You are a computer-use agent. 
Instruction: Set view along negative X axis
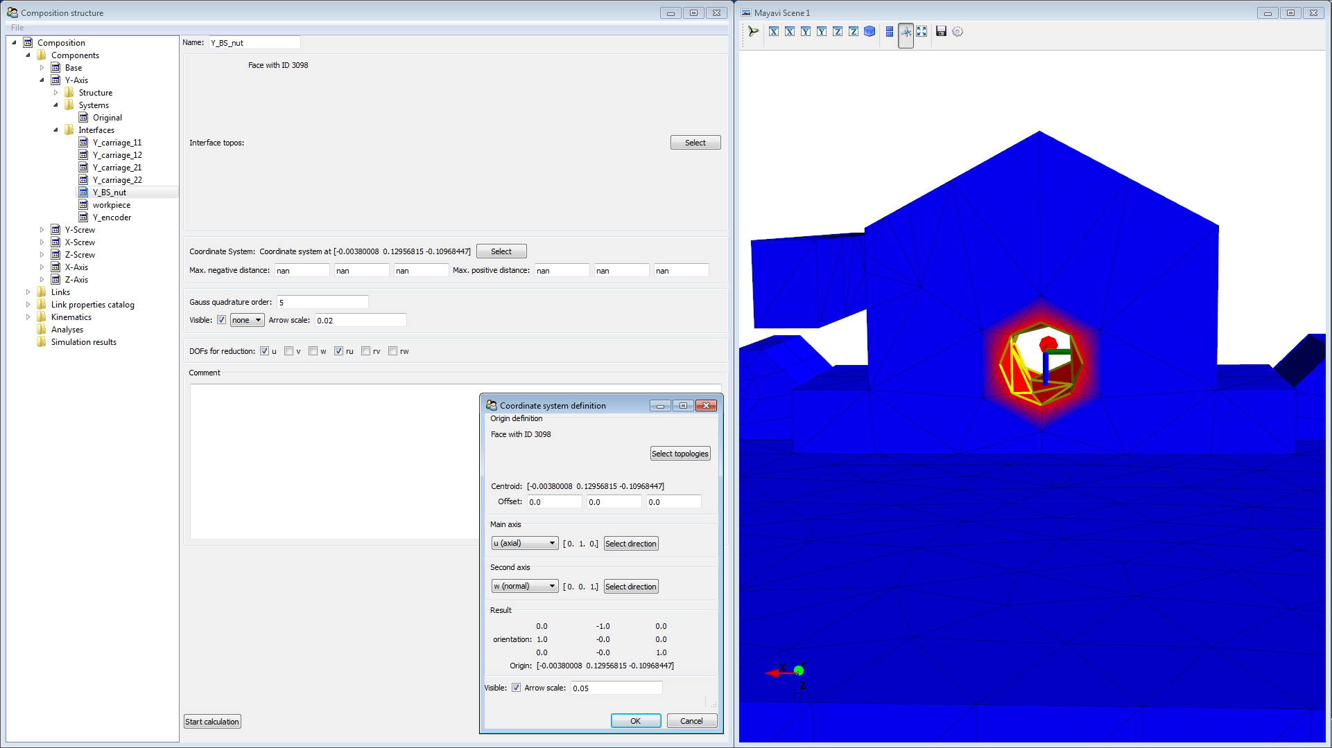tap(774, 31)
